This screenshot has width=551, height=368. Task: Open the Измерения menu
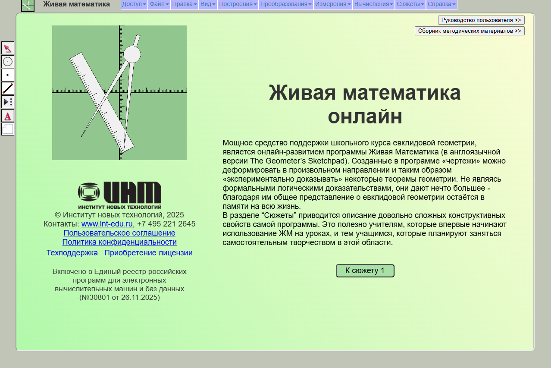[332, 4]
